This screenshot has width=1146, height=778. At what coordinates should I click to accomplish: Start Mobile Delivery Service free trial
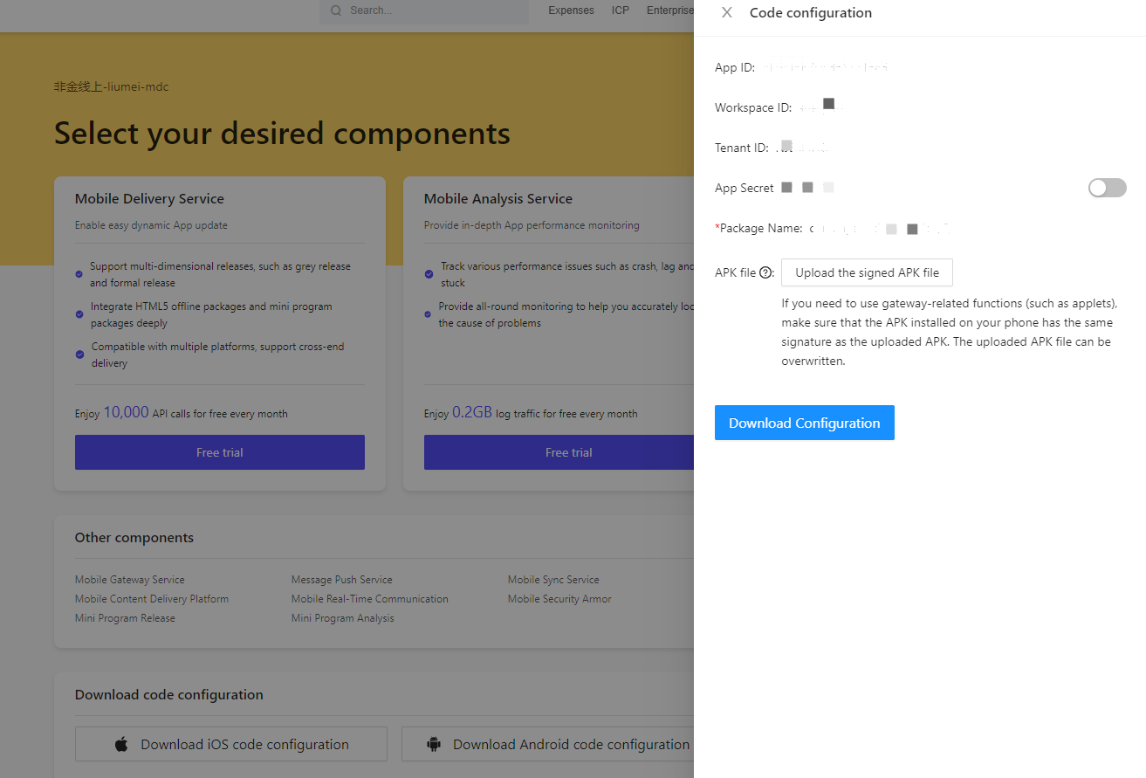click(x=220, y=452)
